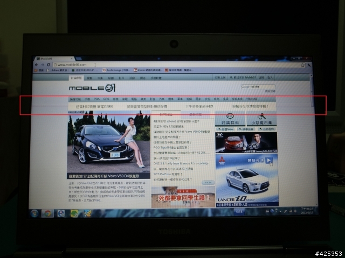Click the network signal tray icon

click(290, 211)
